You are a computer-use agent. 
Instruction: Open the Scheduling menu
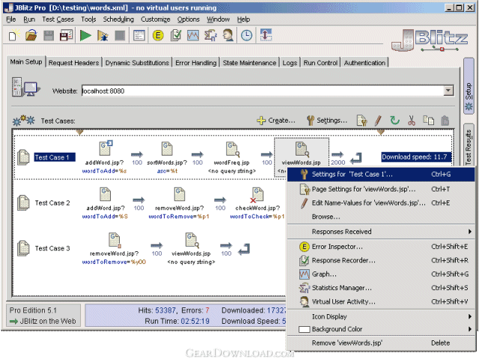pos(118,19)
